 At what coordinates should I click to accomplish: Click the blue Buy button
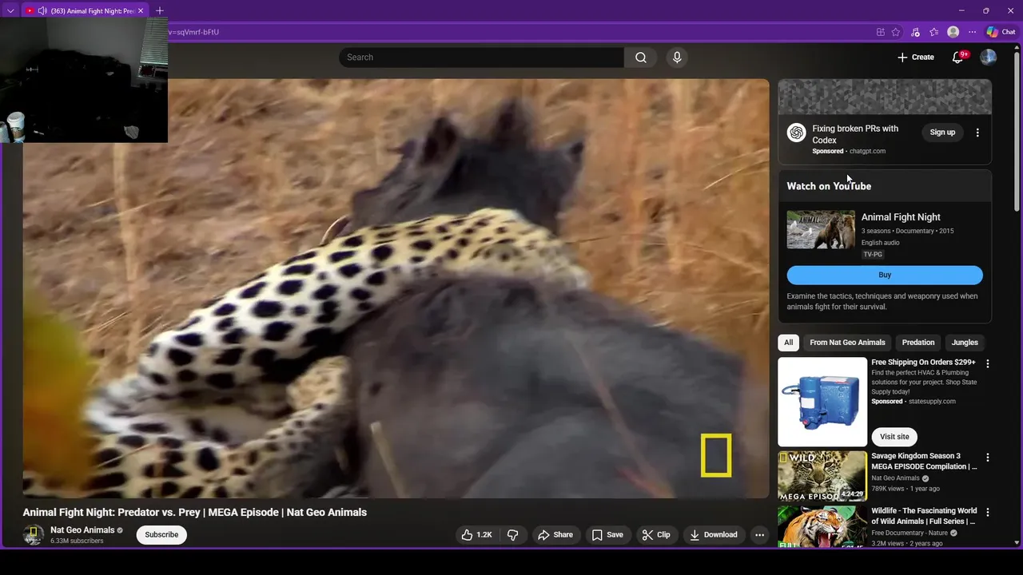click(885, 275)
